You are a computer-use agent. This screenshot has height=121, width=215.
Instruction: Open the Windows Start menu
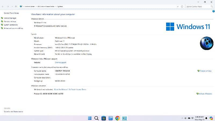pyautogui.click(x=89, y=118)
